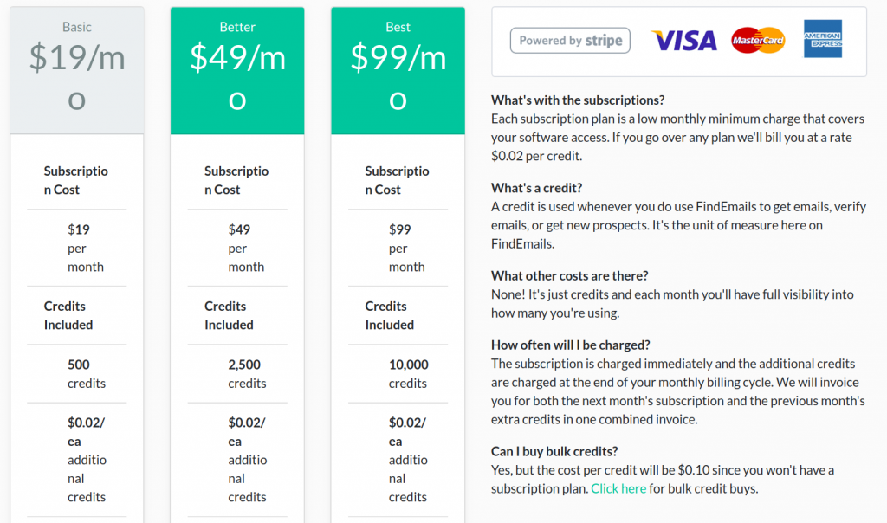The width and height of the screenshot is (887, 523).
Task: Click the VISA card logo
Action: [684, 41]
